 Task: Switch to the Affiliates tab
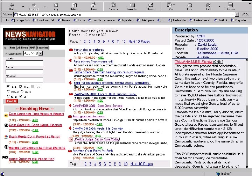pos(22,47)
